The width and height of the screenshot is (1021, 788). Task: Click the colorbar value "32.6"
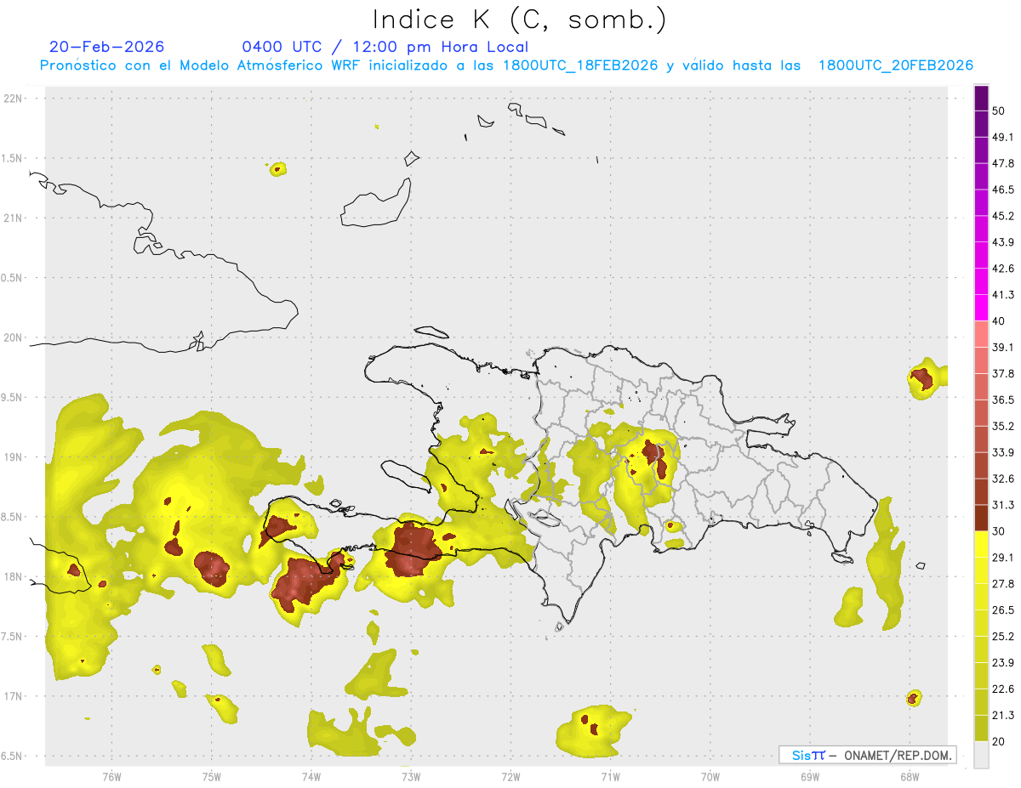1003,479
